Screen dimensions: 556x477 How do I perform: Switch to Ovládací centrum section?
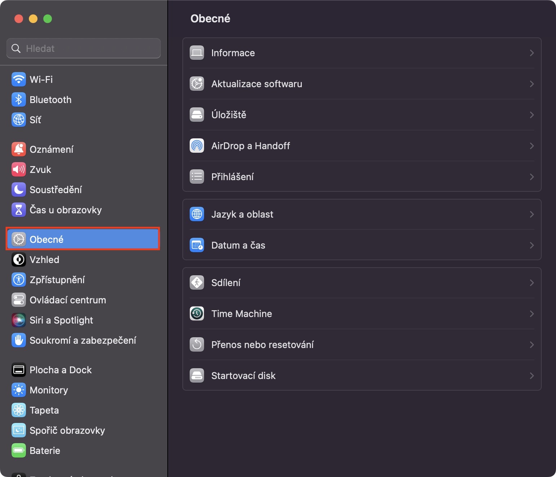67,300
